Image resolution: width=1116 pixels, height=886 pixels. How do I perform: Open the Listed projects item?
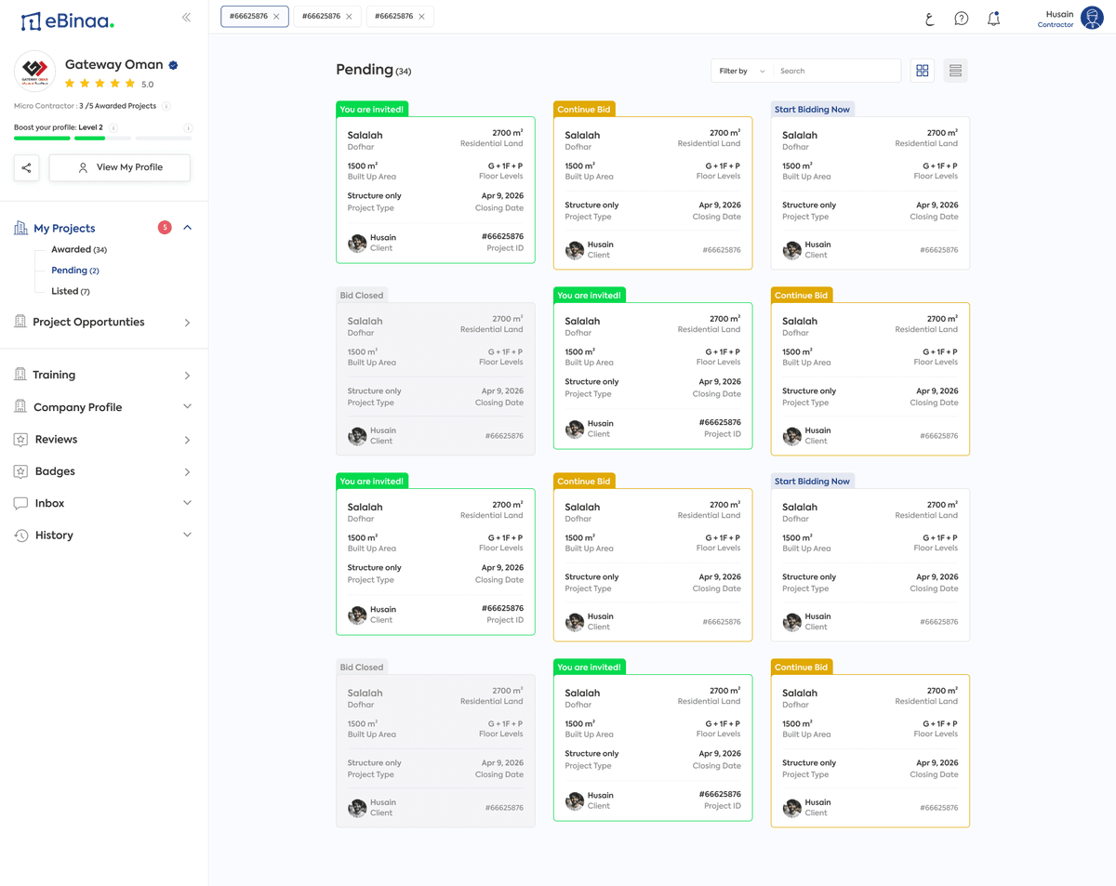pos(71,291)
